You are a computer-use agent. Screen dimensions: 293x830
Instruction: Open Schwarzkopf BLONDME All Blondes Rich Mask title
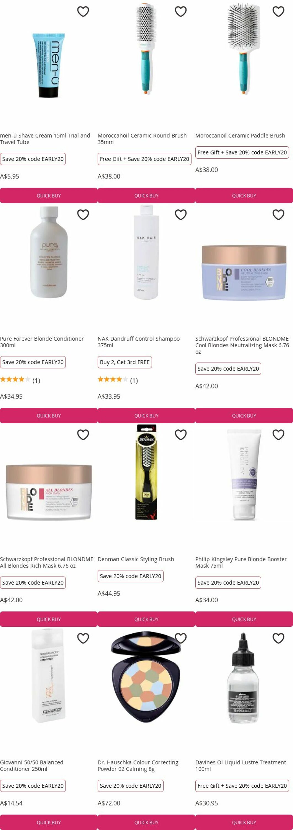[x=47, y=562]
